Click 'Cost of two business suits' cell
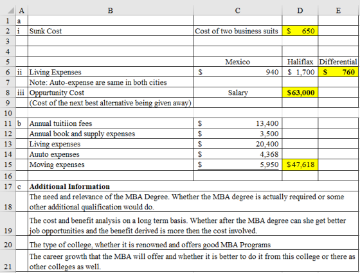 pyautogui.click(x=237, y=31)
